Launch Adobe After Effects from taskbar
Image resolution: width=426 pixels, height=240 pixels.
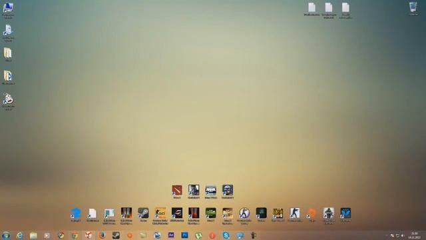(171, 235)
